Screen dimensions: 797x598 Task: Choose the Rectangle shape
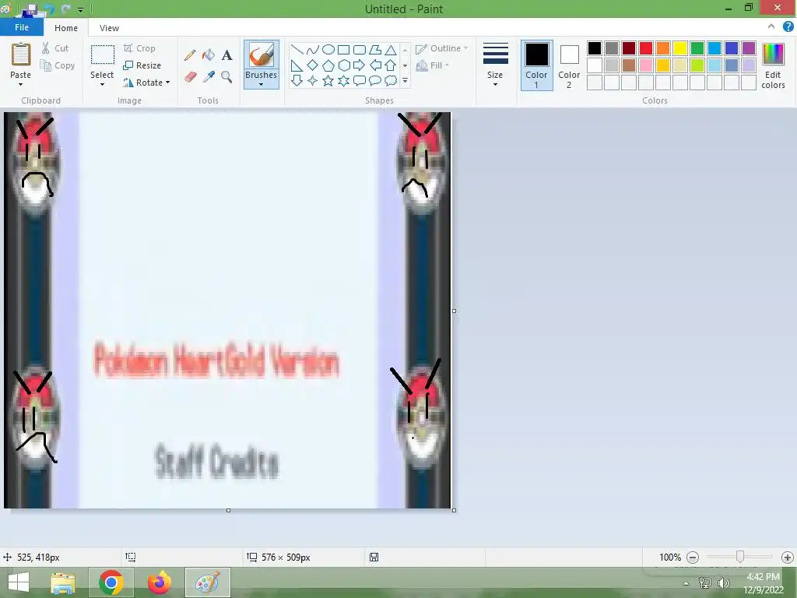(x=343, y=49)
